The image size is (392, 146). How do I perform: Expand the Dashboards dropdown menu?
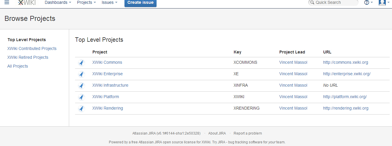[58, 2]
